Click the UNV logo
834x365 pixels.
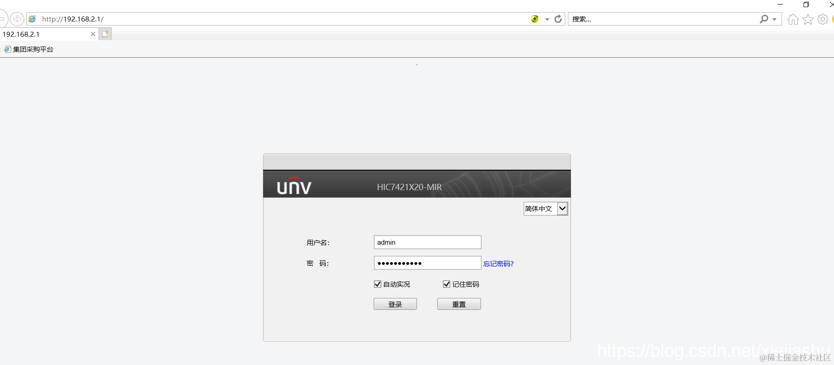point(294,186)
